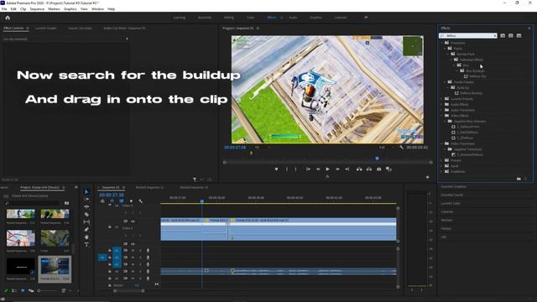Collapse the Video Transitions folder
537x302 pixels.
tap(442, 143)
